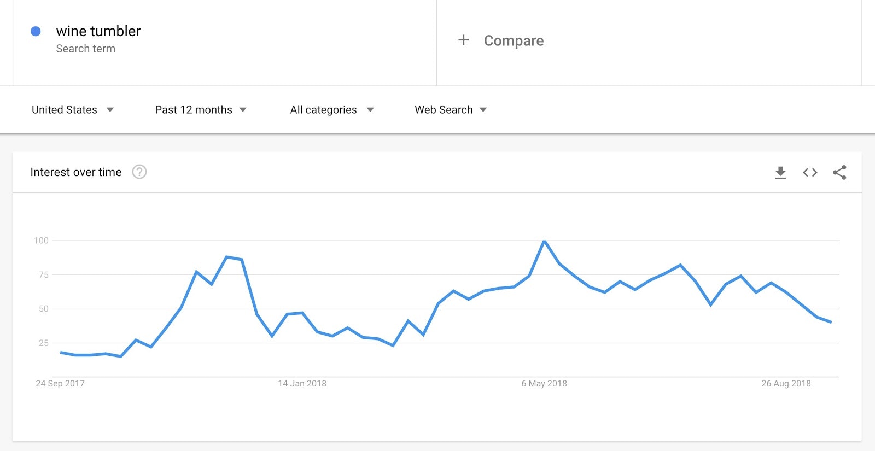Click the Interest over time heading
This screenshot has height=451, width=875.
76,172
